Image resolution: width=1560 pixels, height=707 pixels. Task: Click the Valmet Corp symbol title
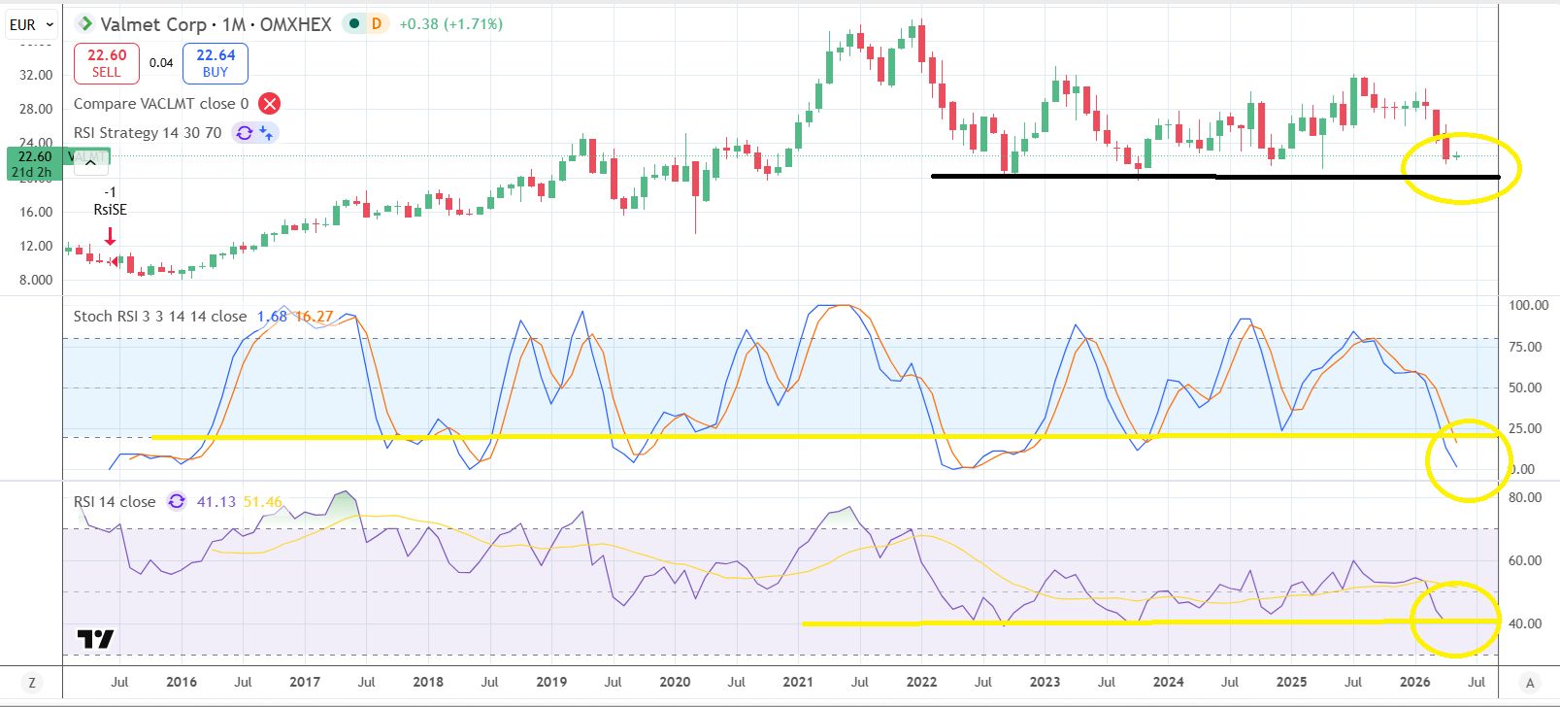coord(216,23)
